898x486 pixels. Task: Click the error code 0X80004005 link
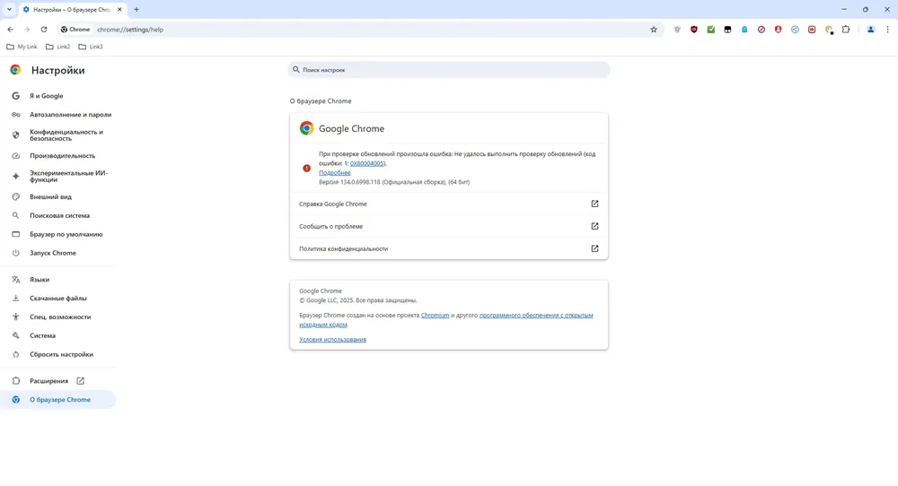pos(367,163)
